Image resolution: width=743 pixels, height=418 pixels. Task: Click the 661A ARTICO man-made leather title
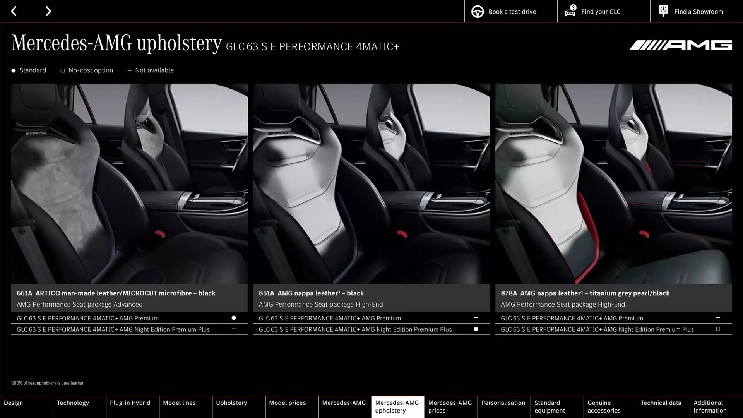(x=116, y=293)
